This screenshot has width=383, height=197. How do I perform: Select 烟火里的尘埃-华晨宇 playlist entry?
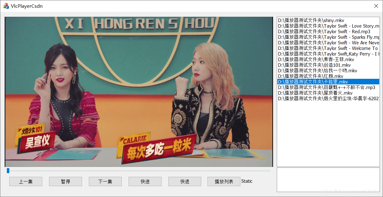coord(328,99)
